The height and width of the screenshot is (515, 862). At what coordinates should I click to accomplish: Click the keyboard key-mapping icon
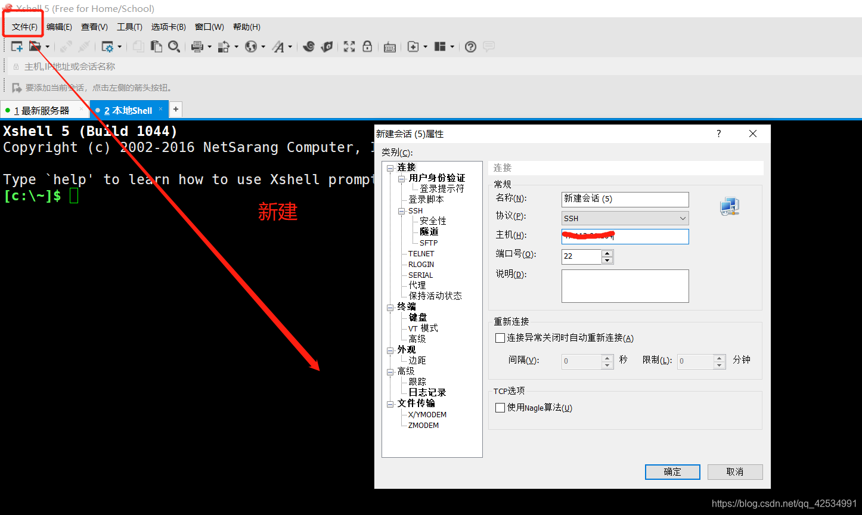390,47
